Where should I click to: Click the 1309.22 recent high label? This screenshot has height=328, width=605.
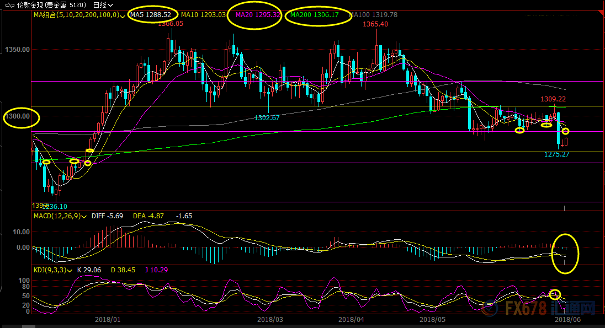pos(553,99)
